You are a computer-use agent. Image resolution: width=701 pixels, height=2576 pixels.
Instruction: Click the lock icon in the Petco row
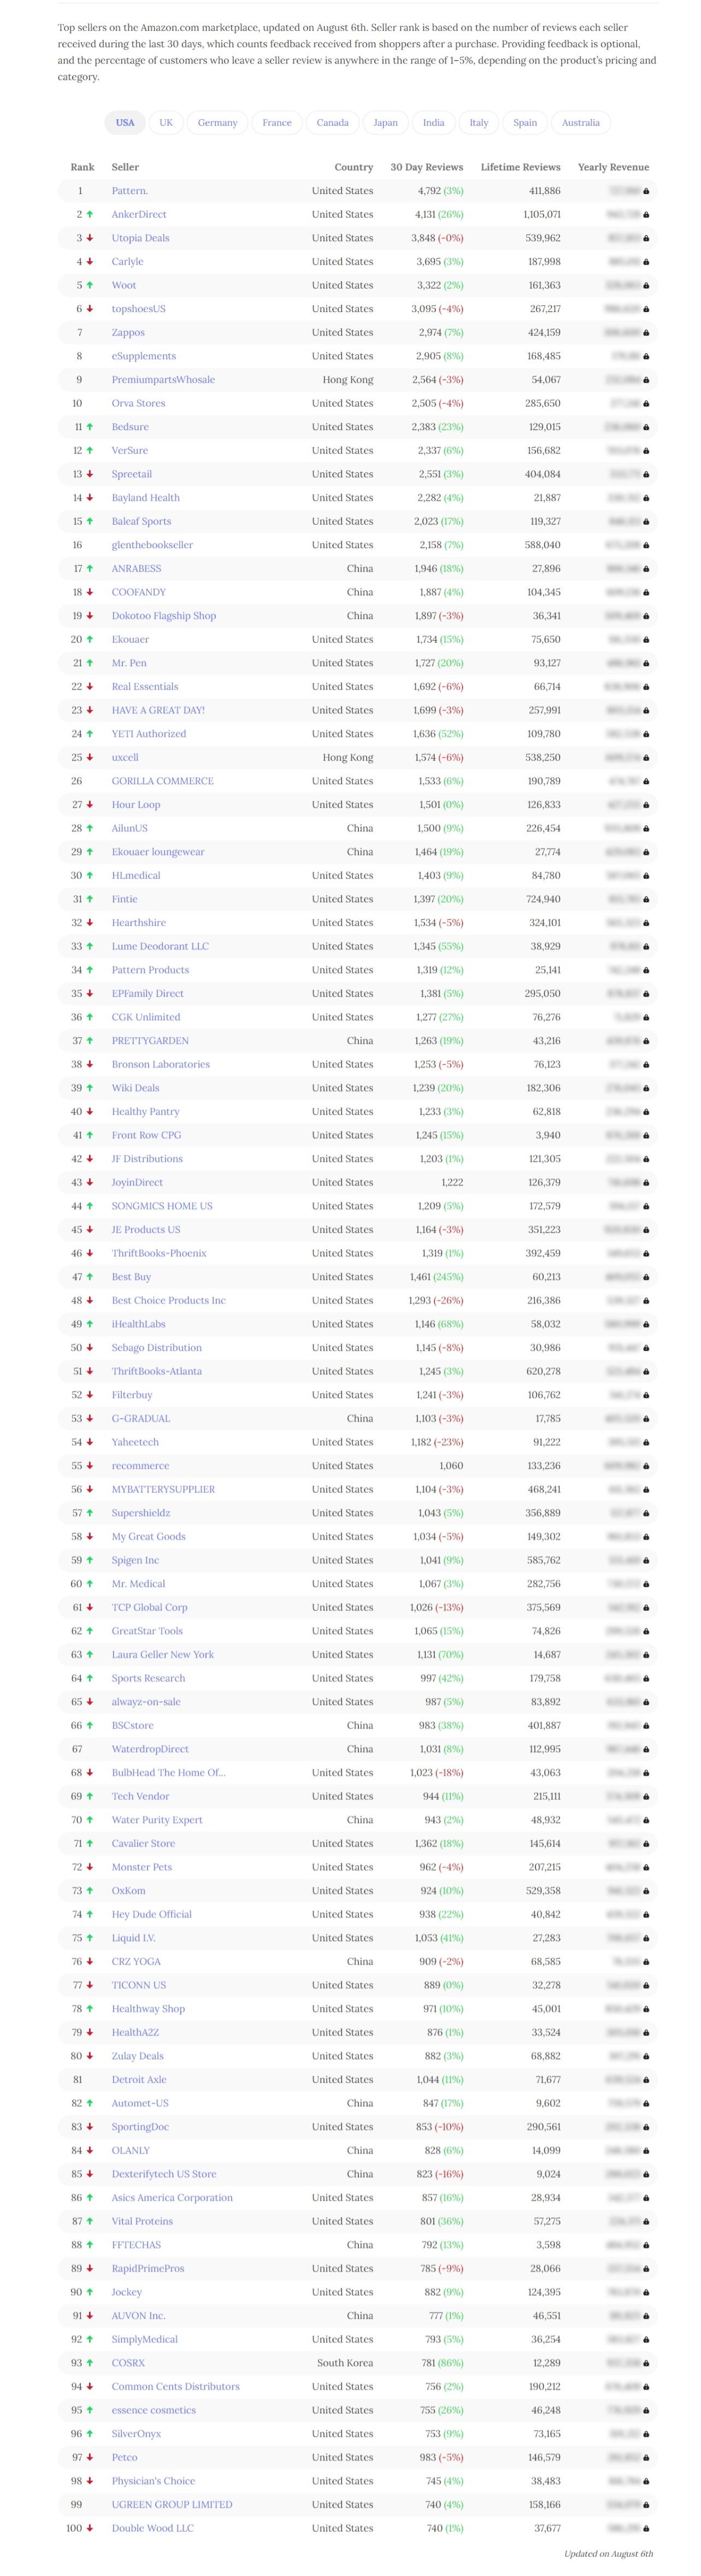[x=646, y=2457]
